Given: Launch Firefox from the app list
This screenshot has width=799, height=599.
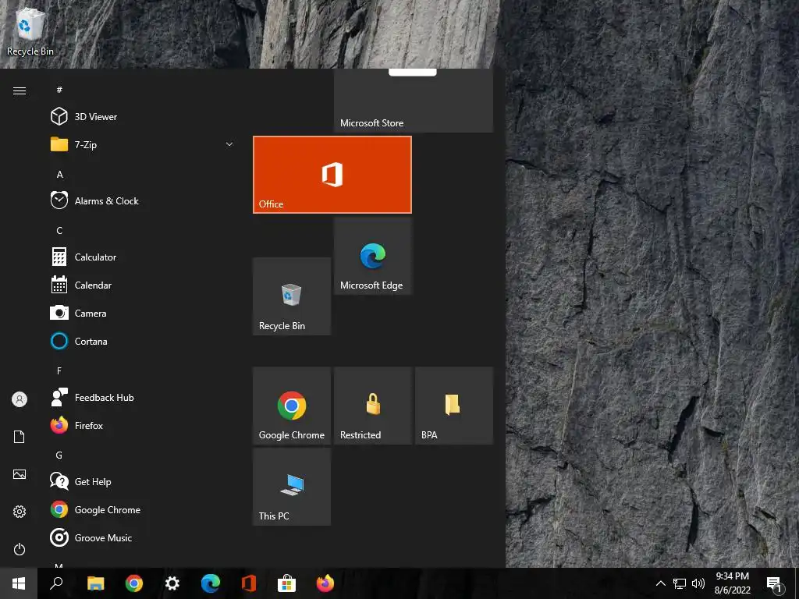Looking at the screenshot, I should (144, 425).
